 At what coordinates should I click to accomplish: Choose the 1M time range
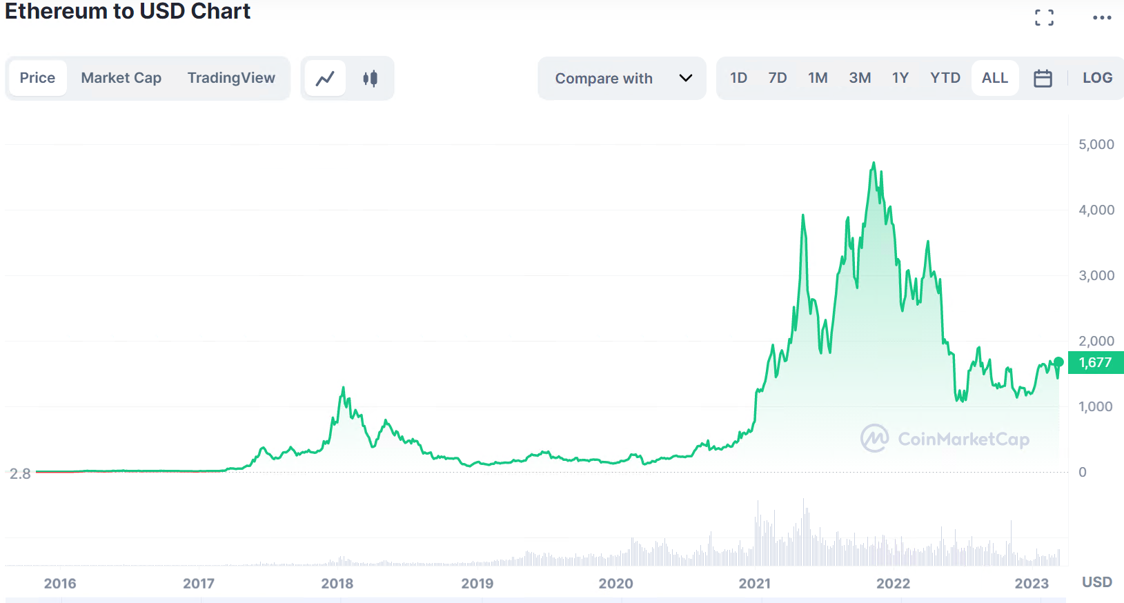click(818, 78)
